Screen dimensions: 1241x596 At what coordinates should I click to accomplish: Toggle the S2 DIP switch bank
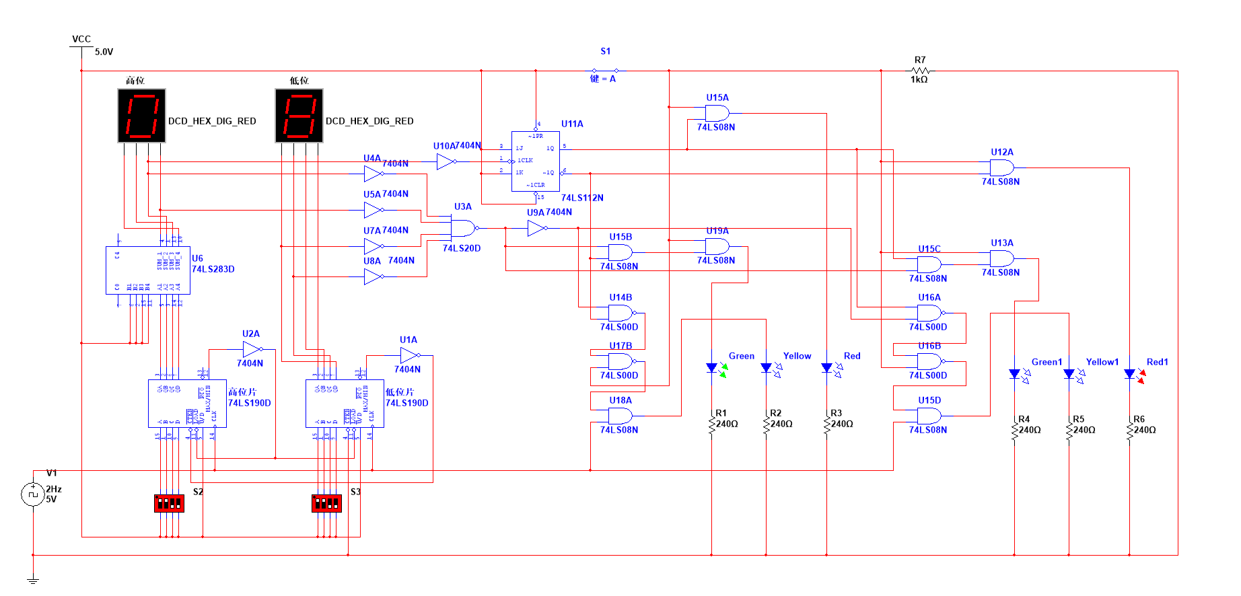[x=169, y=503]
